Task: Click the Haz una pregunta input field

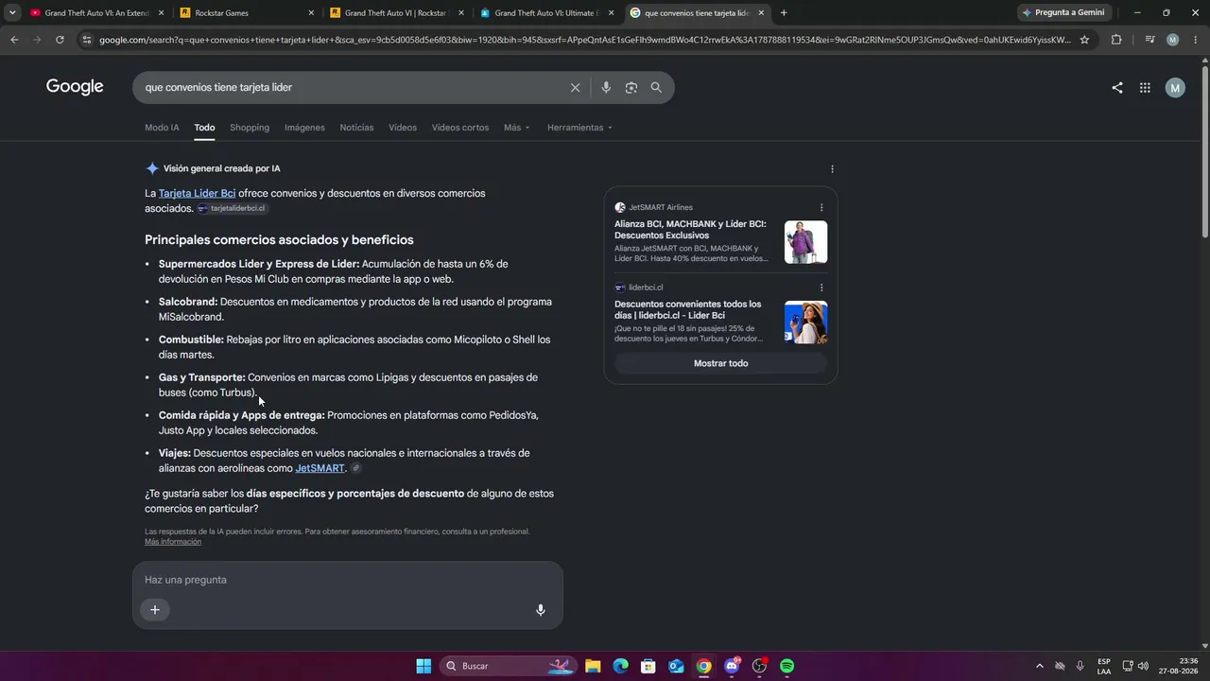Action: (347, 580)
